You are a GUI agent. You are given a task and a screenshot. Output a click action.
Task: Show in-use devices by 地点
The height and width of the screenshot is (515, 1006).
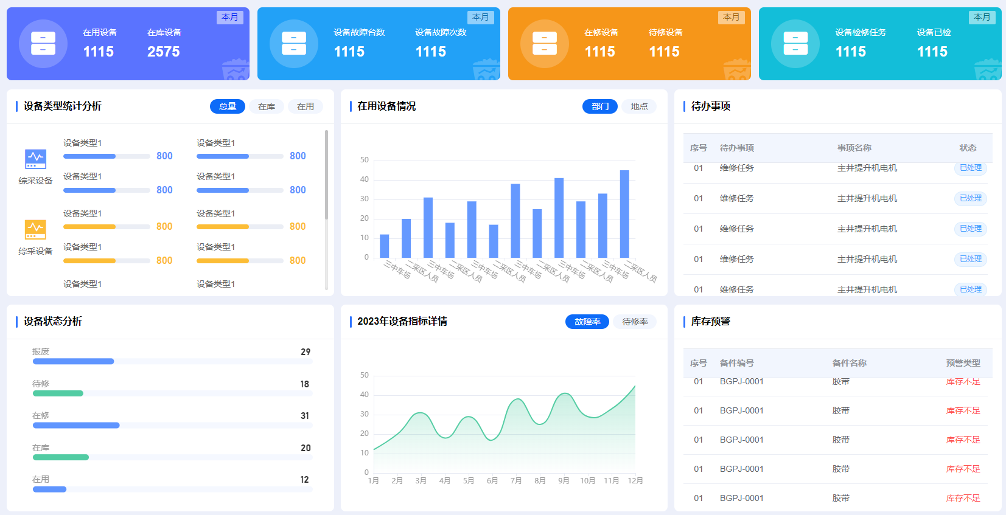pos(639,106)
